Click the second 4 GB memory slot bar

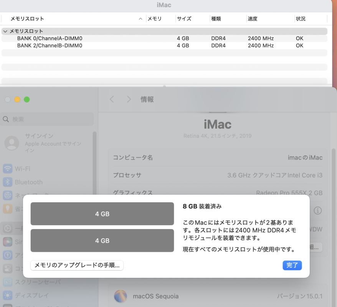(102, 240)
